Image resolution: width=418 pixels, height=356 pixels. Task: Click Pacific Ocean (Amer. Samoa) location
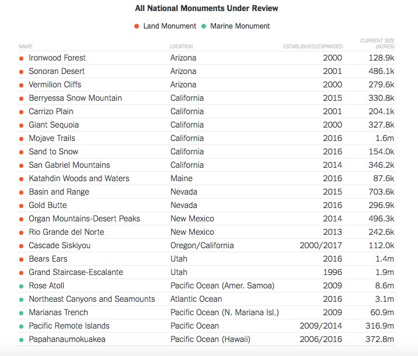point(222,285)
